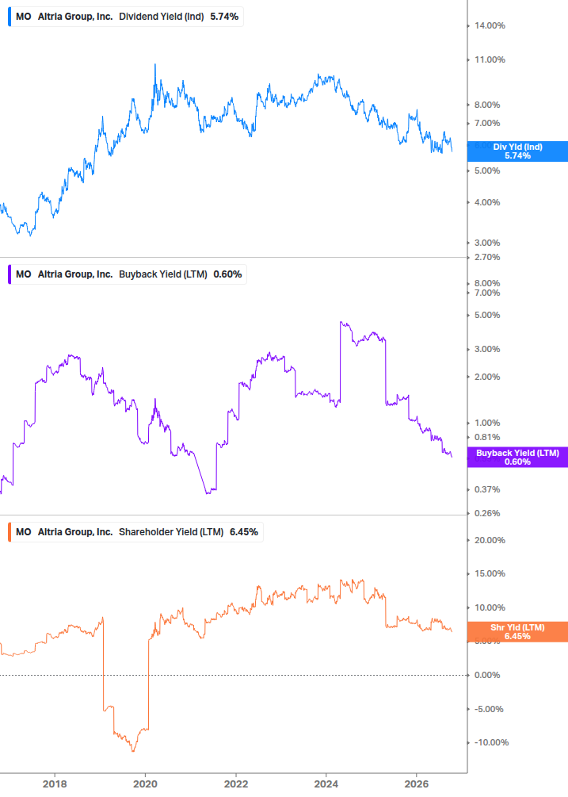Click the purple Buyback Yield legend color bar
Screen dimensions: 568x797
10,274
